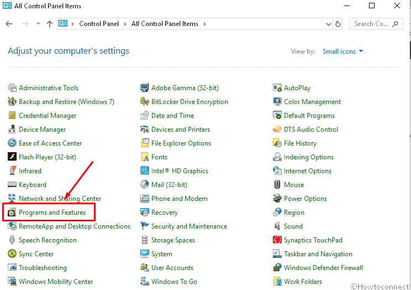Image resolution: width=411 pixels, height=290 pixels.
Task: Click the Region globe icon
Action: 277,213
